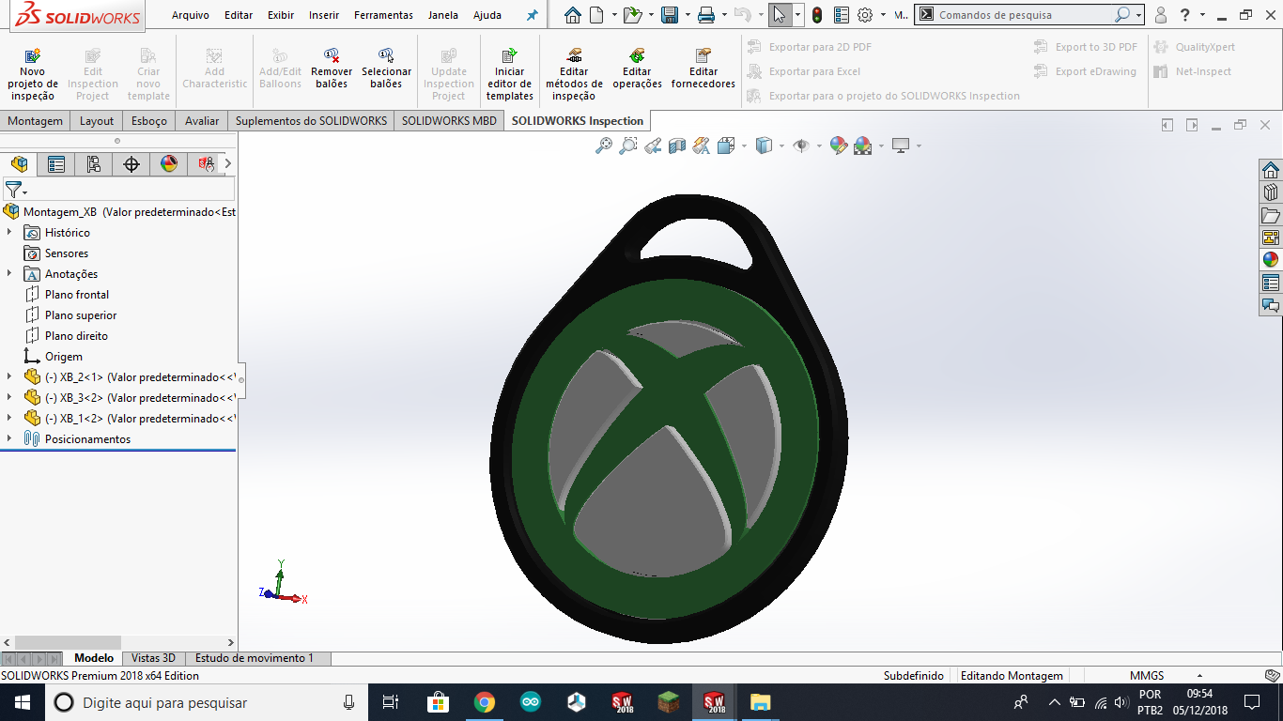The width and height of the screenshot is (1283, 721).
Task: Pin the menu bar with pushpin icon
Action: coord(533,15)
